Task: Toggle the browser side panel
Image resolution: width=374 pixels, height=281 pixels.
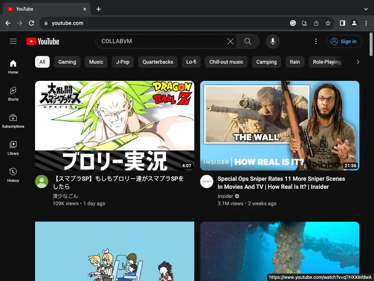Action: tap(343, 23)
